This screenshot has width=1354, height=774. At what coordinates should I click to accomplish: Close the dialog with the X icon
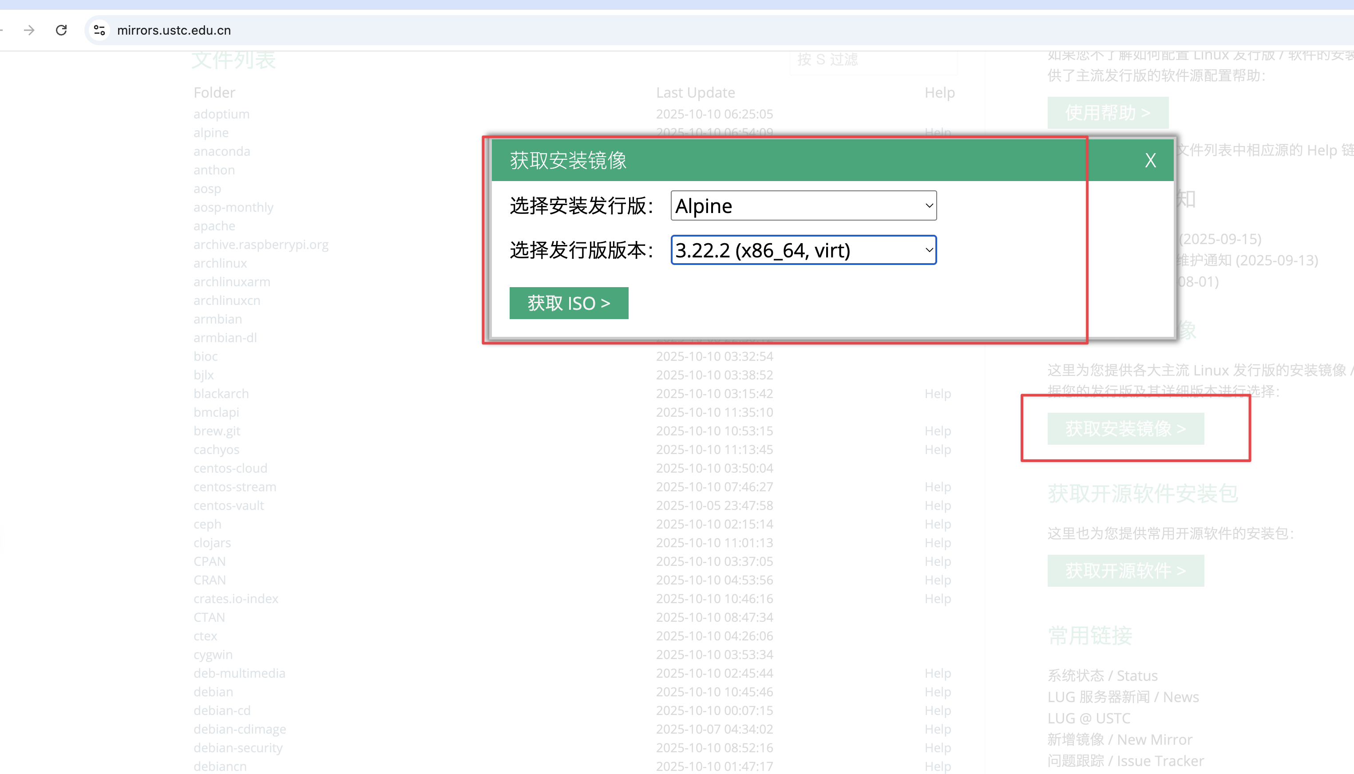pyautogui.click(x=1150, y=160)
